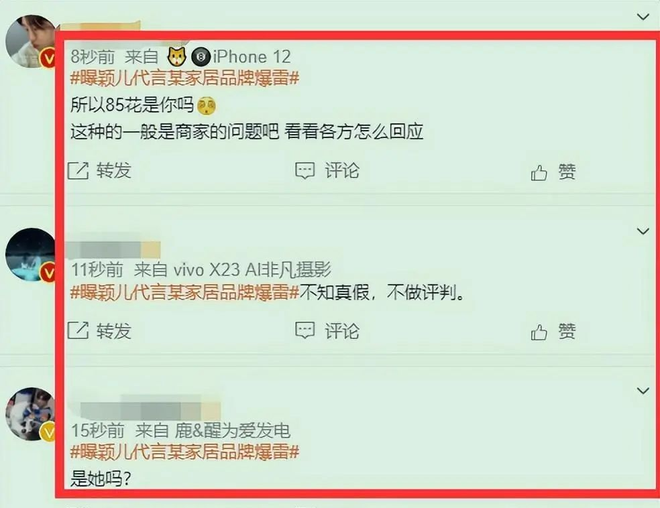Open the hashtag link in the first post
660x508 pixels.
184,78
